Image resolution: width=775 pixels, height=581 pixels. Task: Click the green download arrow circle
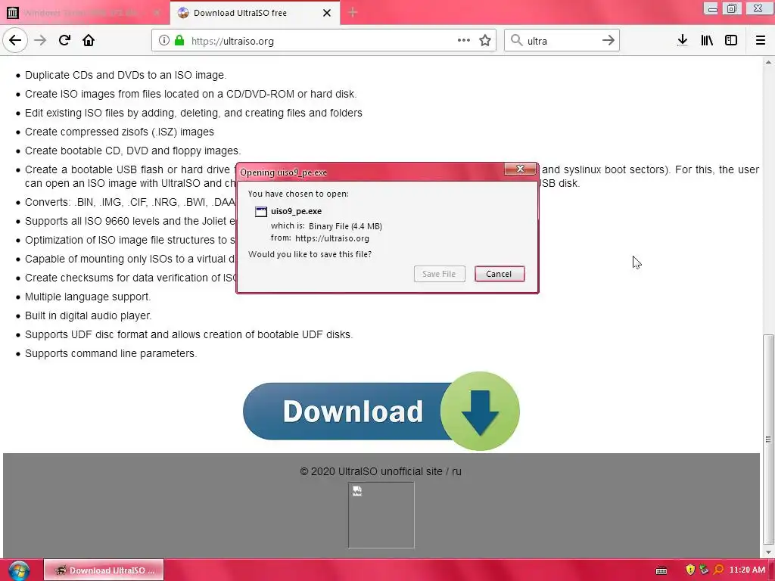click(480, 411)
